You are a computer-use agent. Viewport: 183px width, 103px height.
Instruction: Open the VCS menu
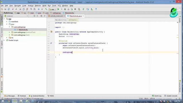[59, 6]
